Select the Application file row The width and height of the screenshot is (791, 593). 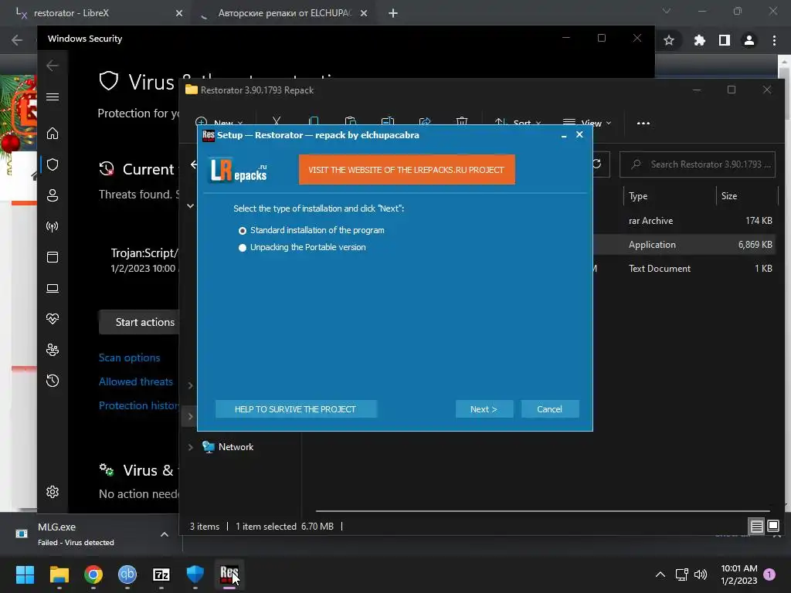684,245
